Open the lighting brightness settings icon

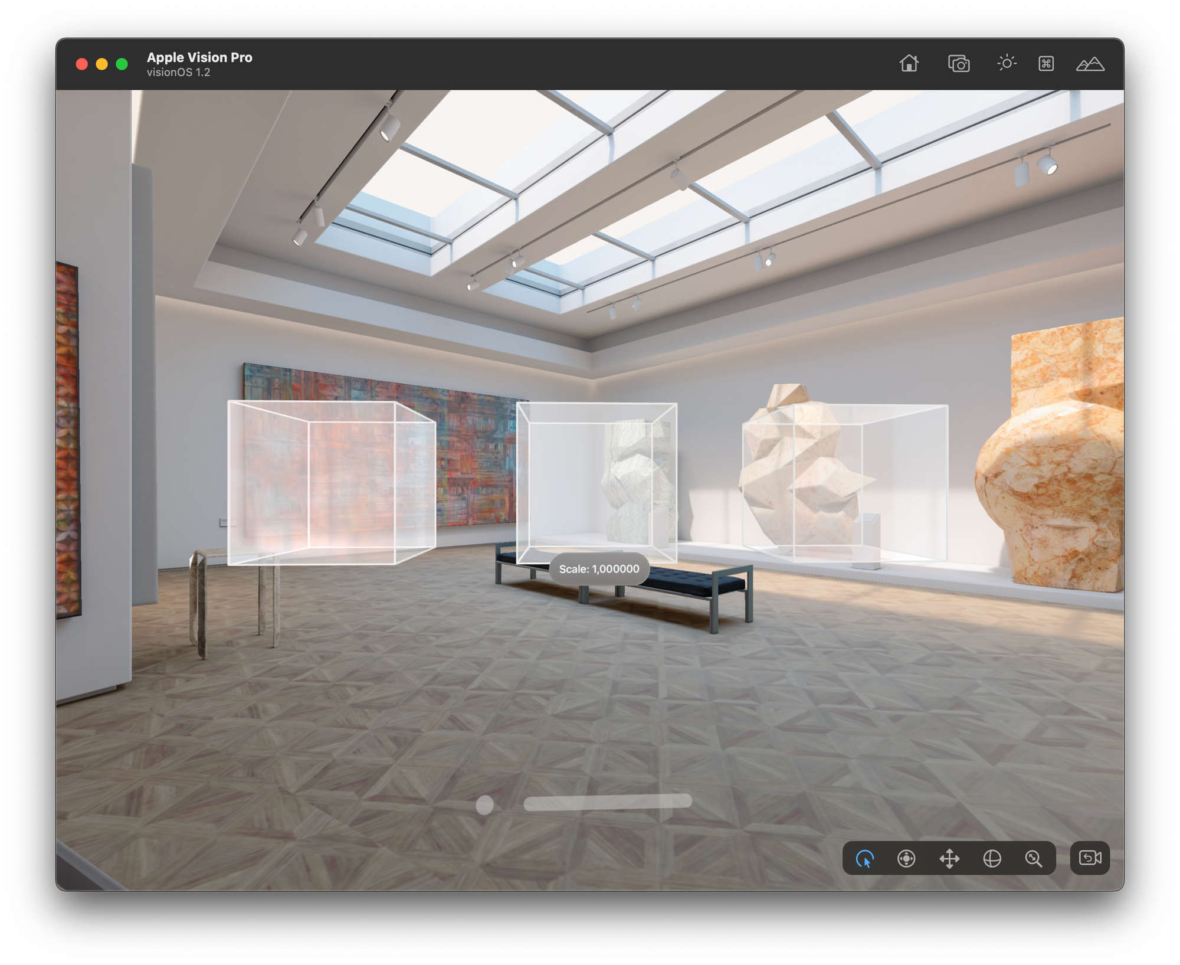click(1007, 63)
